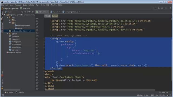This screenshot has width=173, height=97.
Task: Click angular-2-youtube navigation bar breadcrumb
Action: [x=10, y=8]
